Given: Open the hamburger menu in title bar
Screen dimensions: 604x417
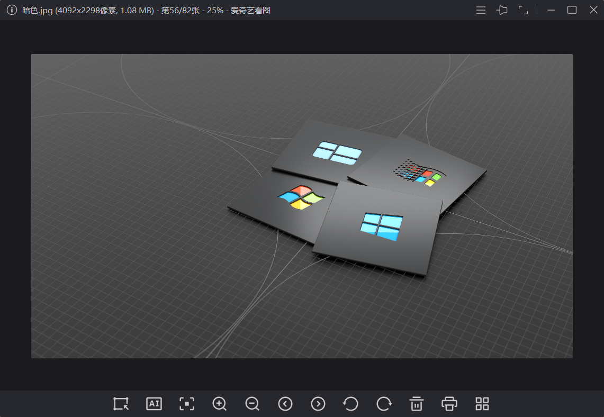Looking at the screenshot, I should tap(481, 10).
